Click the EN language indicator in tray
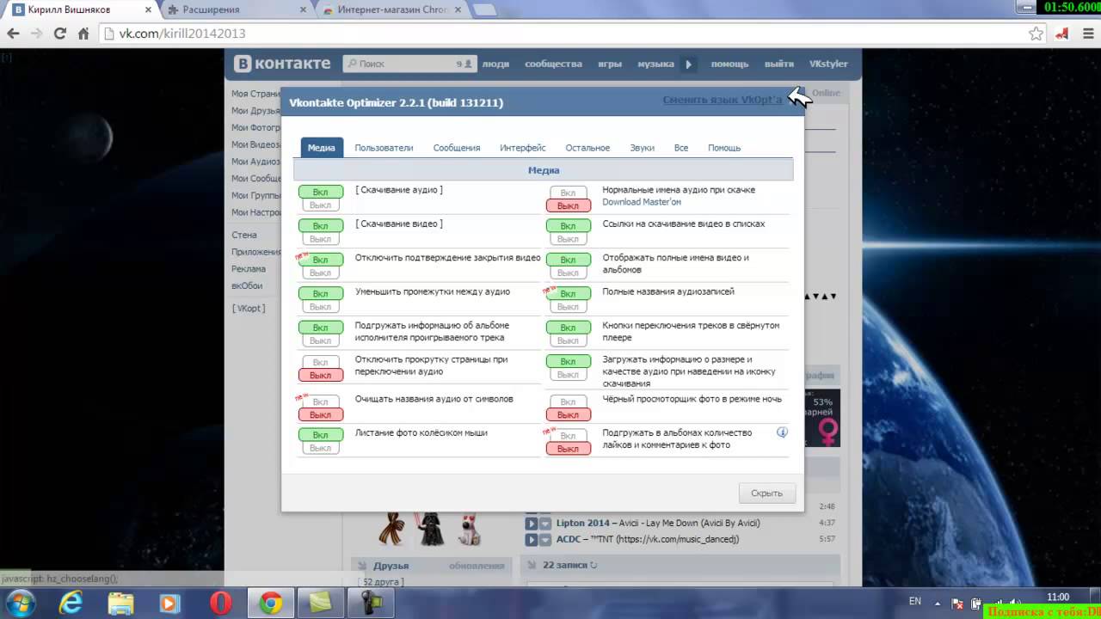Viewport: 1101px width, 619px height. [915, 601]
